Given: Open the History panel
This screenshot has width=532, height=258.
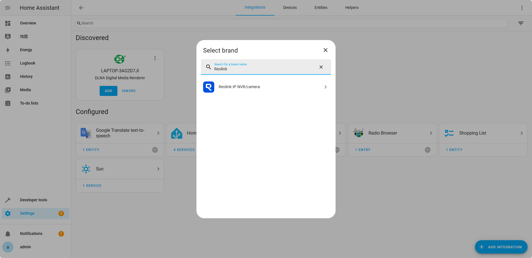Looking at the screenshot, I should (x=35, y=76).
